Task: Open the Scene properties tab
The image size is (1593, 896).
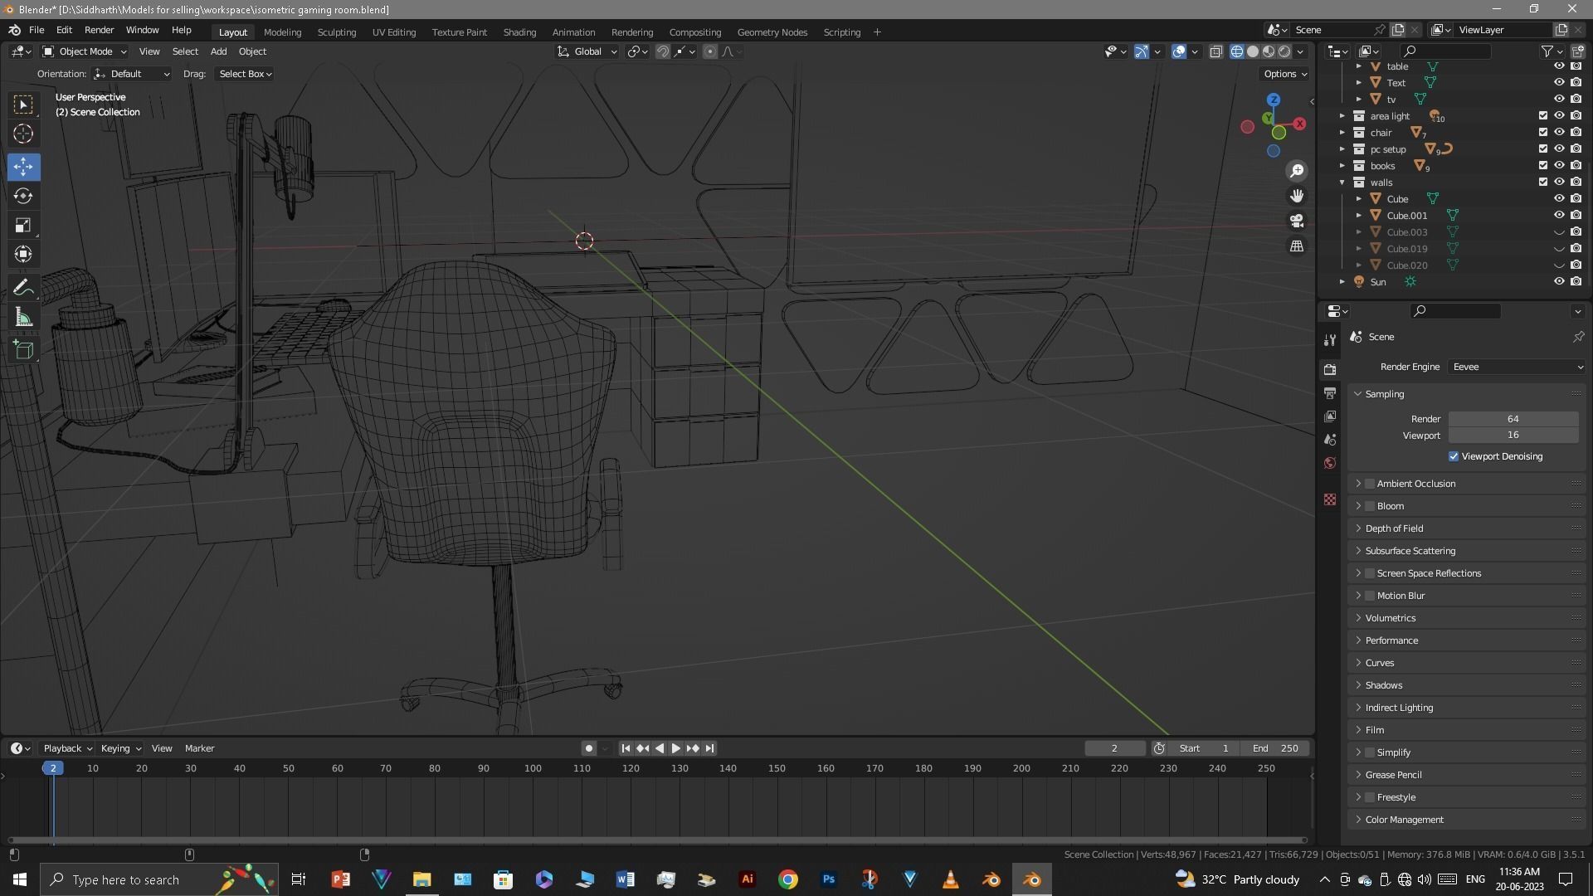Action: coord(1330,440)
